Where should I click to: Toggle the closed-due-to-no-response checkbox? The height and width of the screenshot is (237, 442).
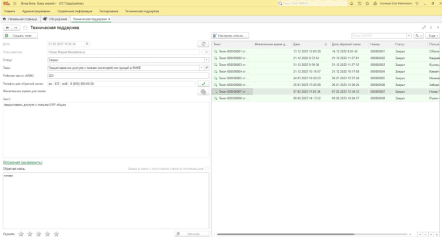(x=207, y=169)
